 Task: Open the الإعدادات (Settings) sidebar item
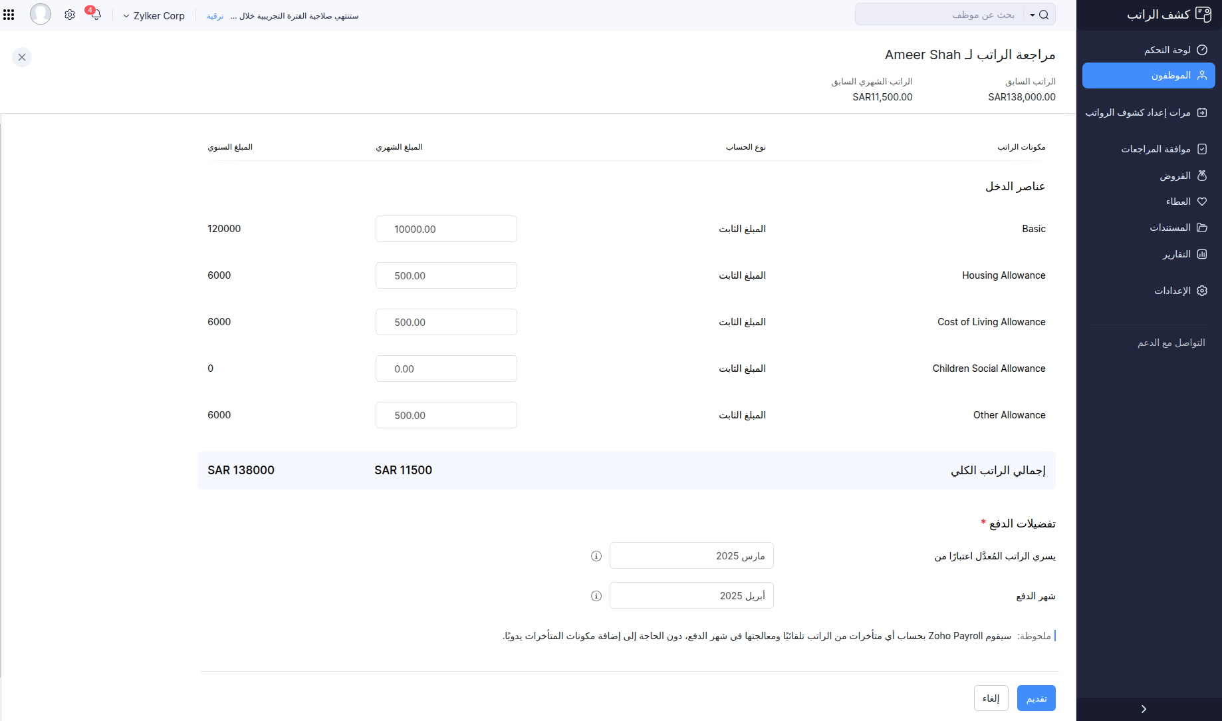tap(1173, 290)
